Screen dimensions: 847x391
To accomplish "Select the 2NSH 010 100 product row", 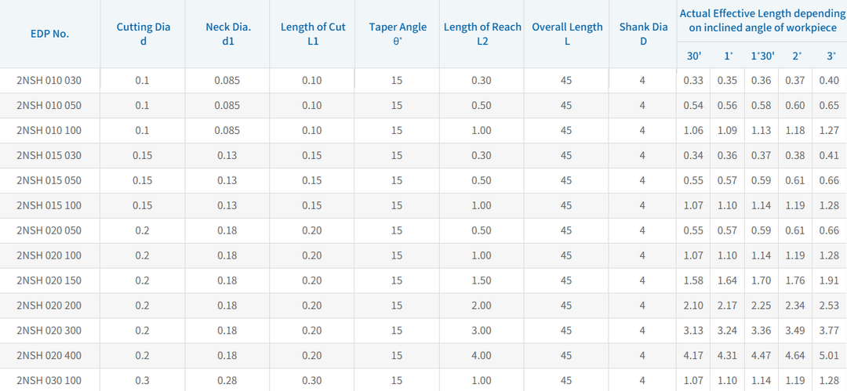I will point(423,130).
